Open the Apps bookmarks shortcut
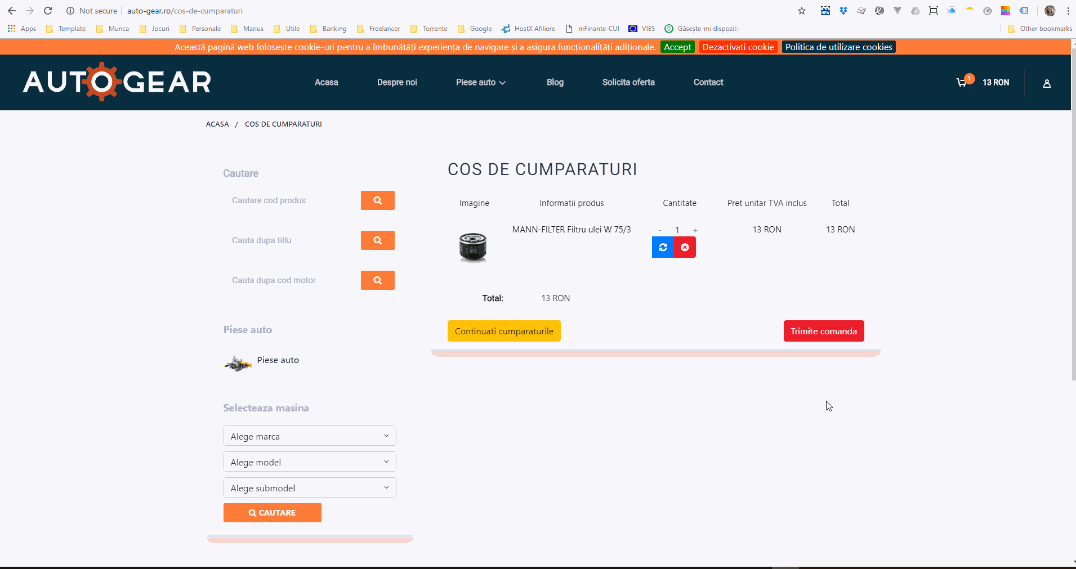1076x569 pixels. click(x=22, y=29)
